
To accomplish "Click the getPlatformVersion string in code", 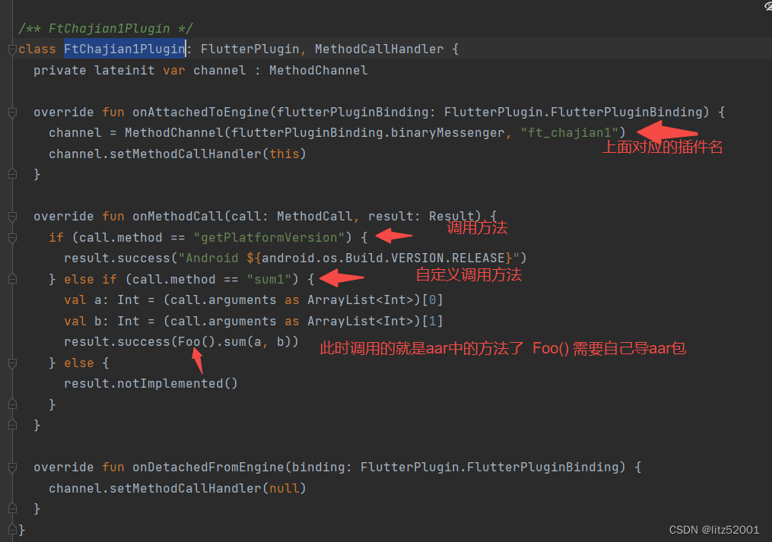I will click(268, 237).
